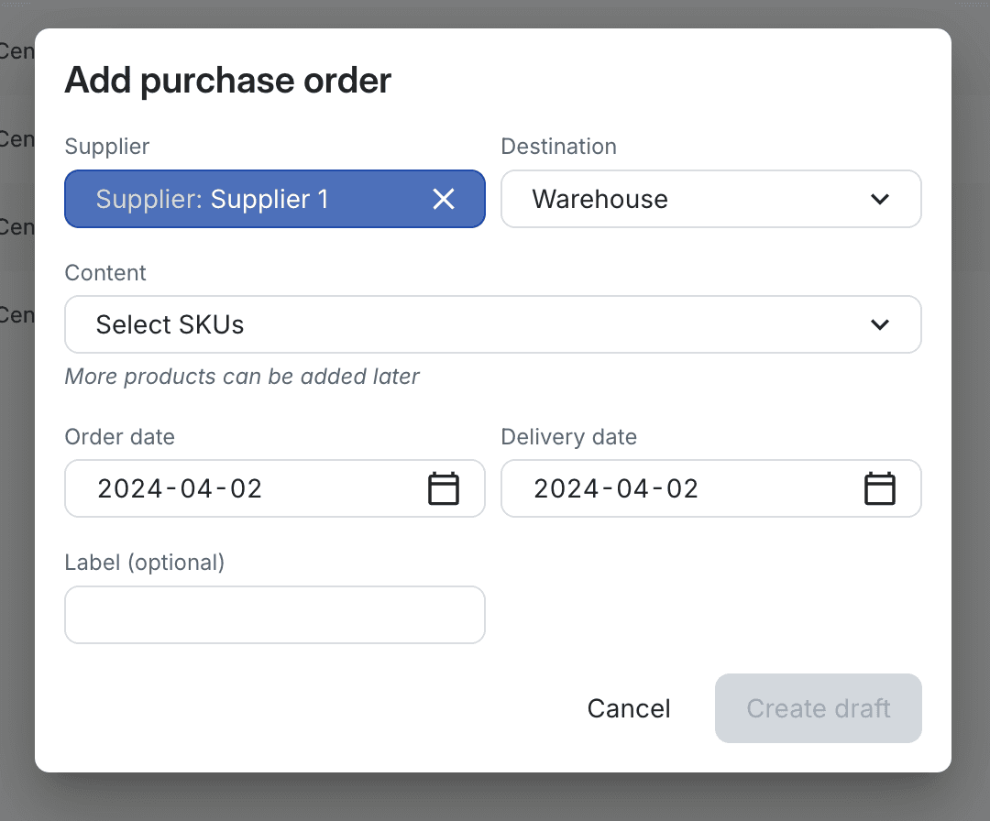The width and height of the screenshot is (990, 821).
Task: Expand the Destination dropdown chevron arrow
Action: point(880,199)
